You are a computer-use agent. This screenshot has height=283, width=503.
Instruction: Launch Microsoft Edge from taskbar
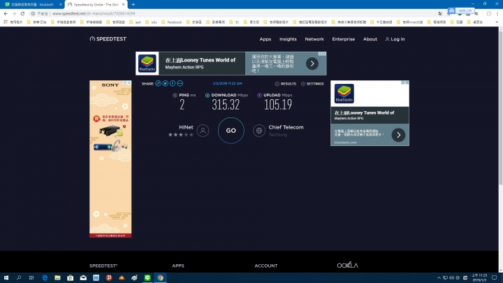click(45, 278)
